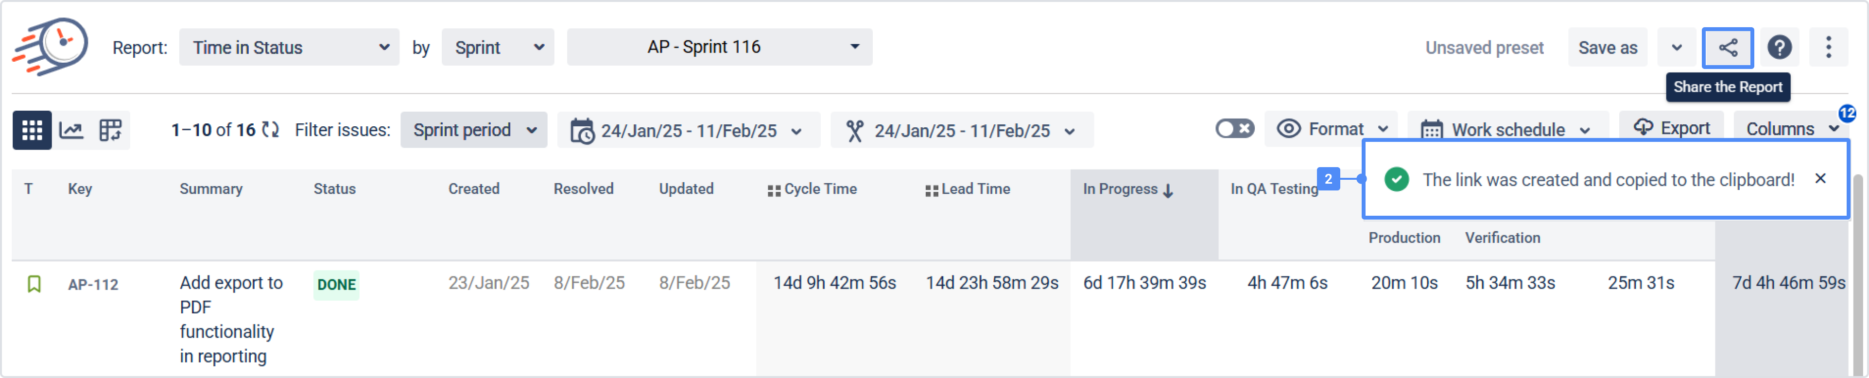
Task: Open the three-dot more options menu
Action: click(x=1828, y=48)
